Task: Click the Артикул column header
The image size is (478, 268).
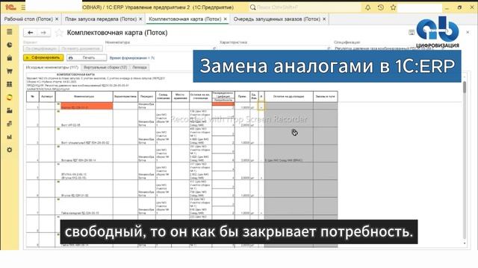Action: (47, 96)
